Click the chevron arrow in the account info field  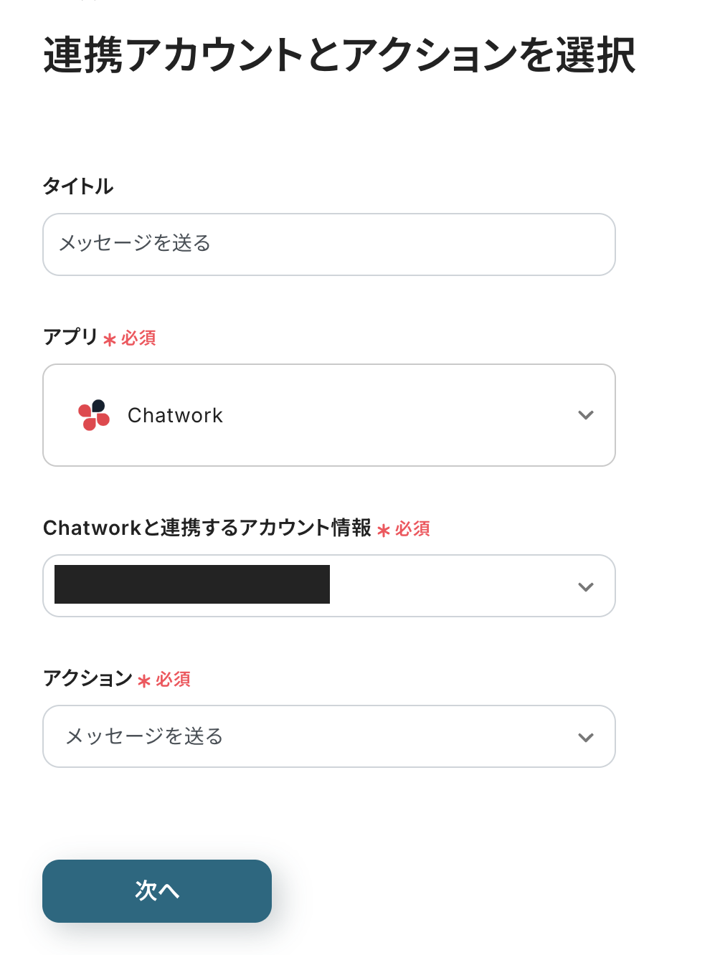coord(586,586)
